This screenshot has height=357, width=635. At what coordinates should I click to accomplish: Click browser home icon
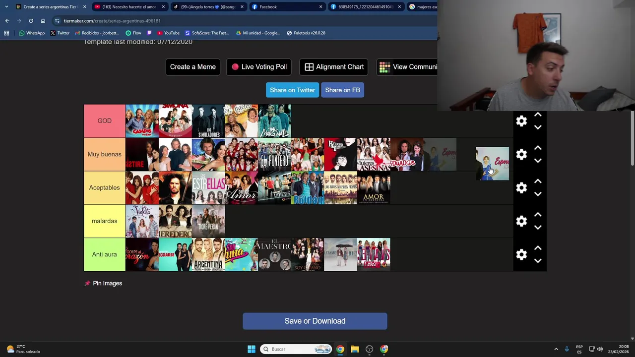pyautogui.click(x=43, y=21)
